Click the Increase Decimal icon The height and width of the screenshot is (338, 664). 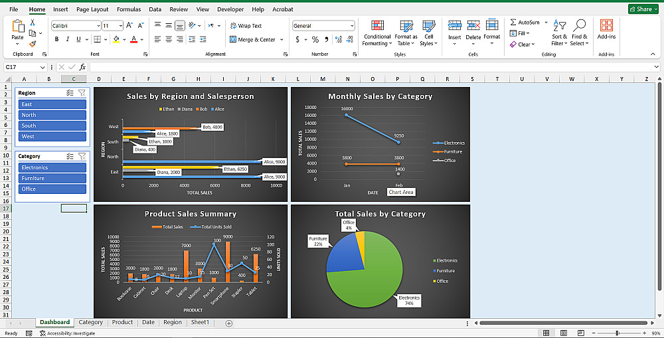(339, 39)
